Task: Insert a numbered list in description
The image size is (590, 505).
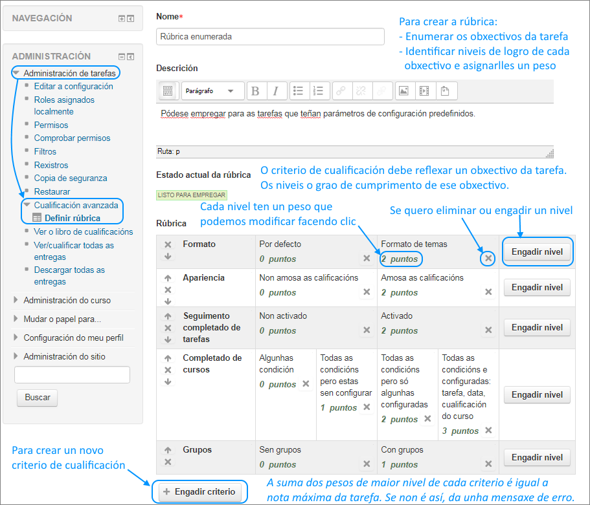Action: click(318, 91)
